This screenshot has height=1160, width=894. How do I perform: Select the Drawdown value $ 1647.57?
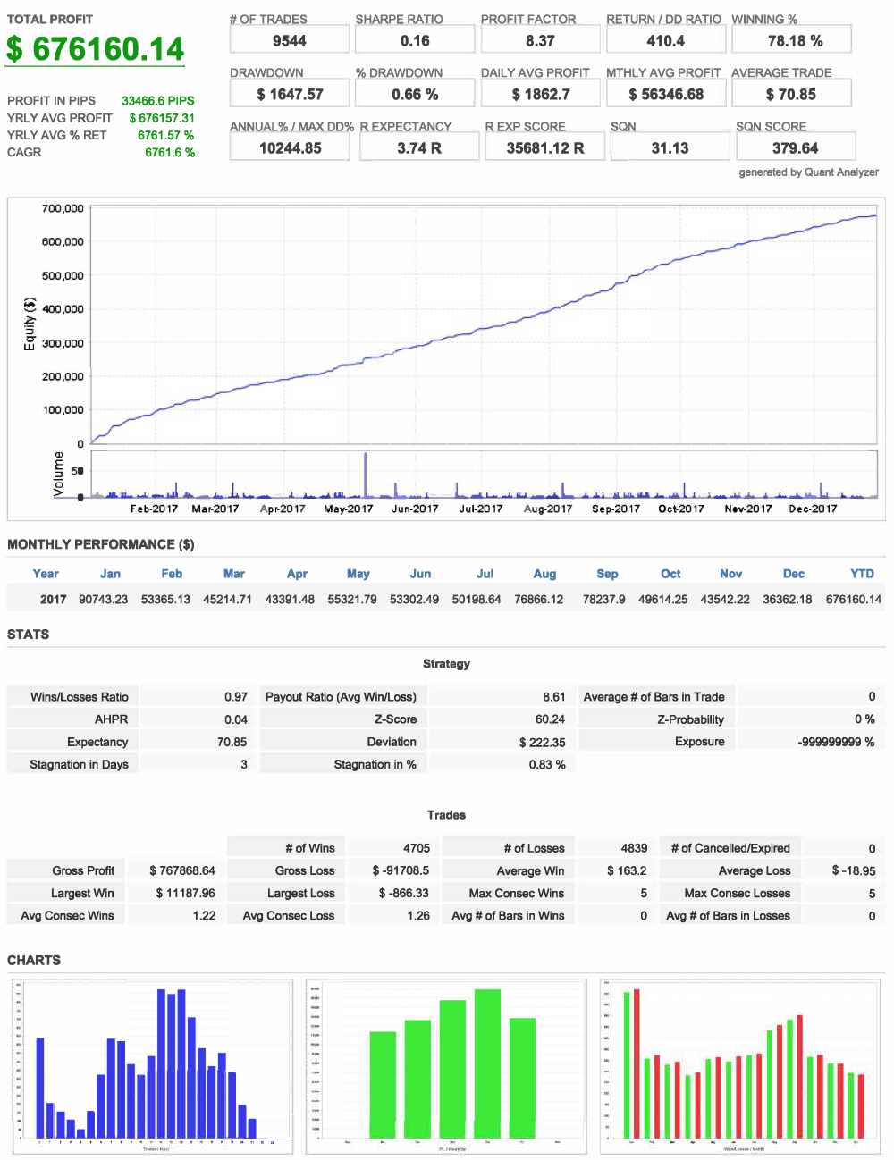tap(290, 94)
